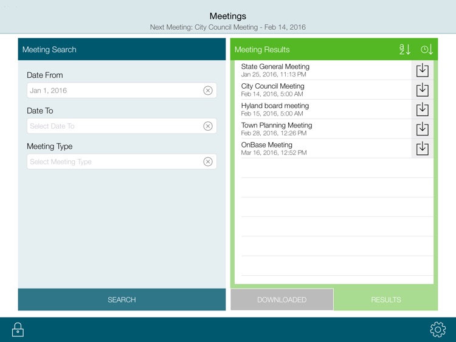The width and height of the screenshot is (456, 342).
Task: Select the Meeting Search panel header
Action: pyautogui.click(x=122, y=49)
